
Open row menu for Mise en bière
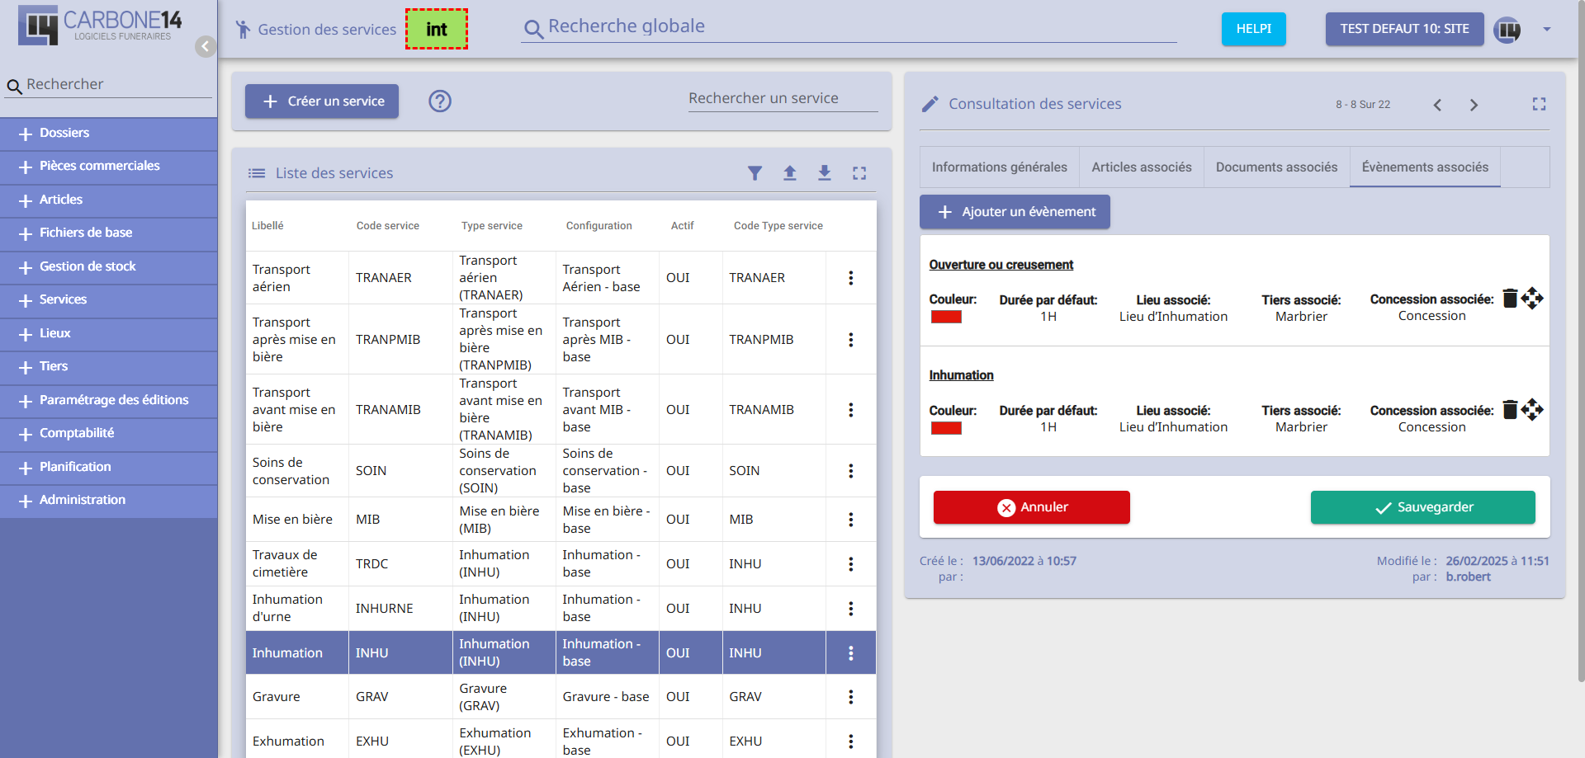coord(850,520)
